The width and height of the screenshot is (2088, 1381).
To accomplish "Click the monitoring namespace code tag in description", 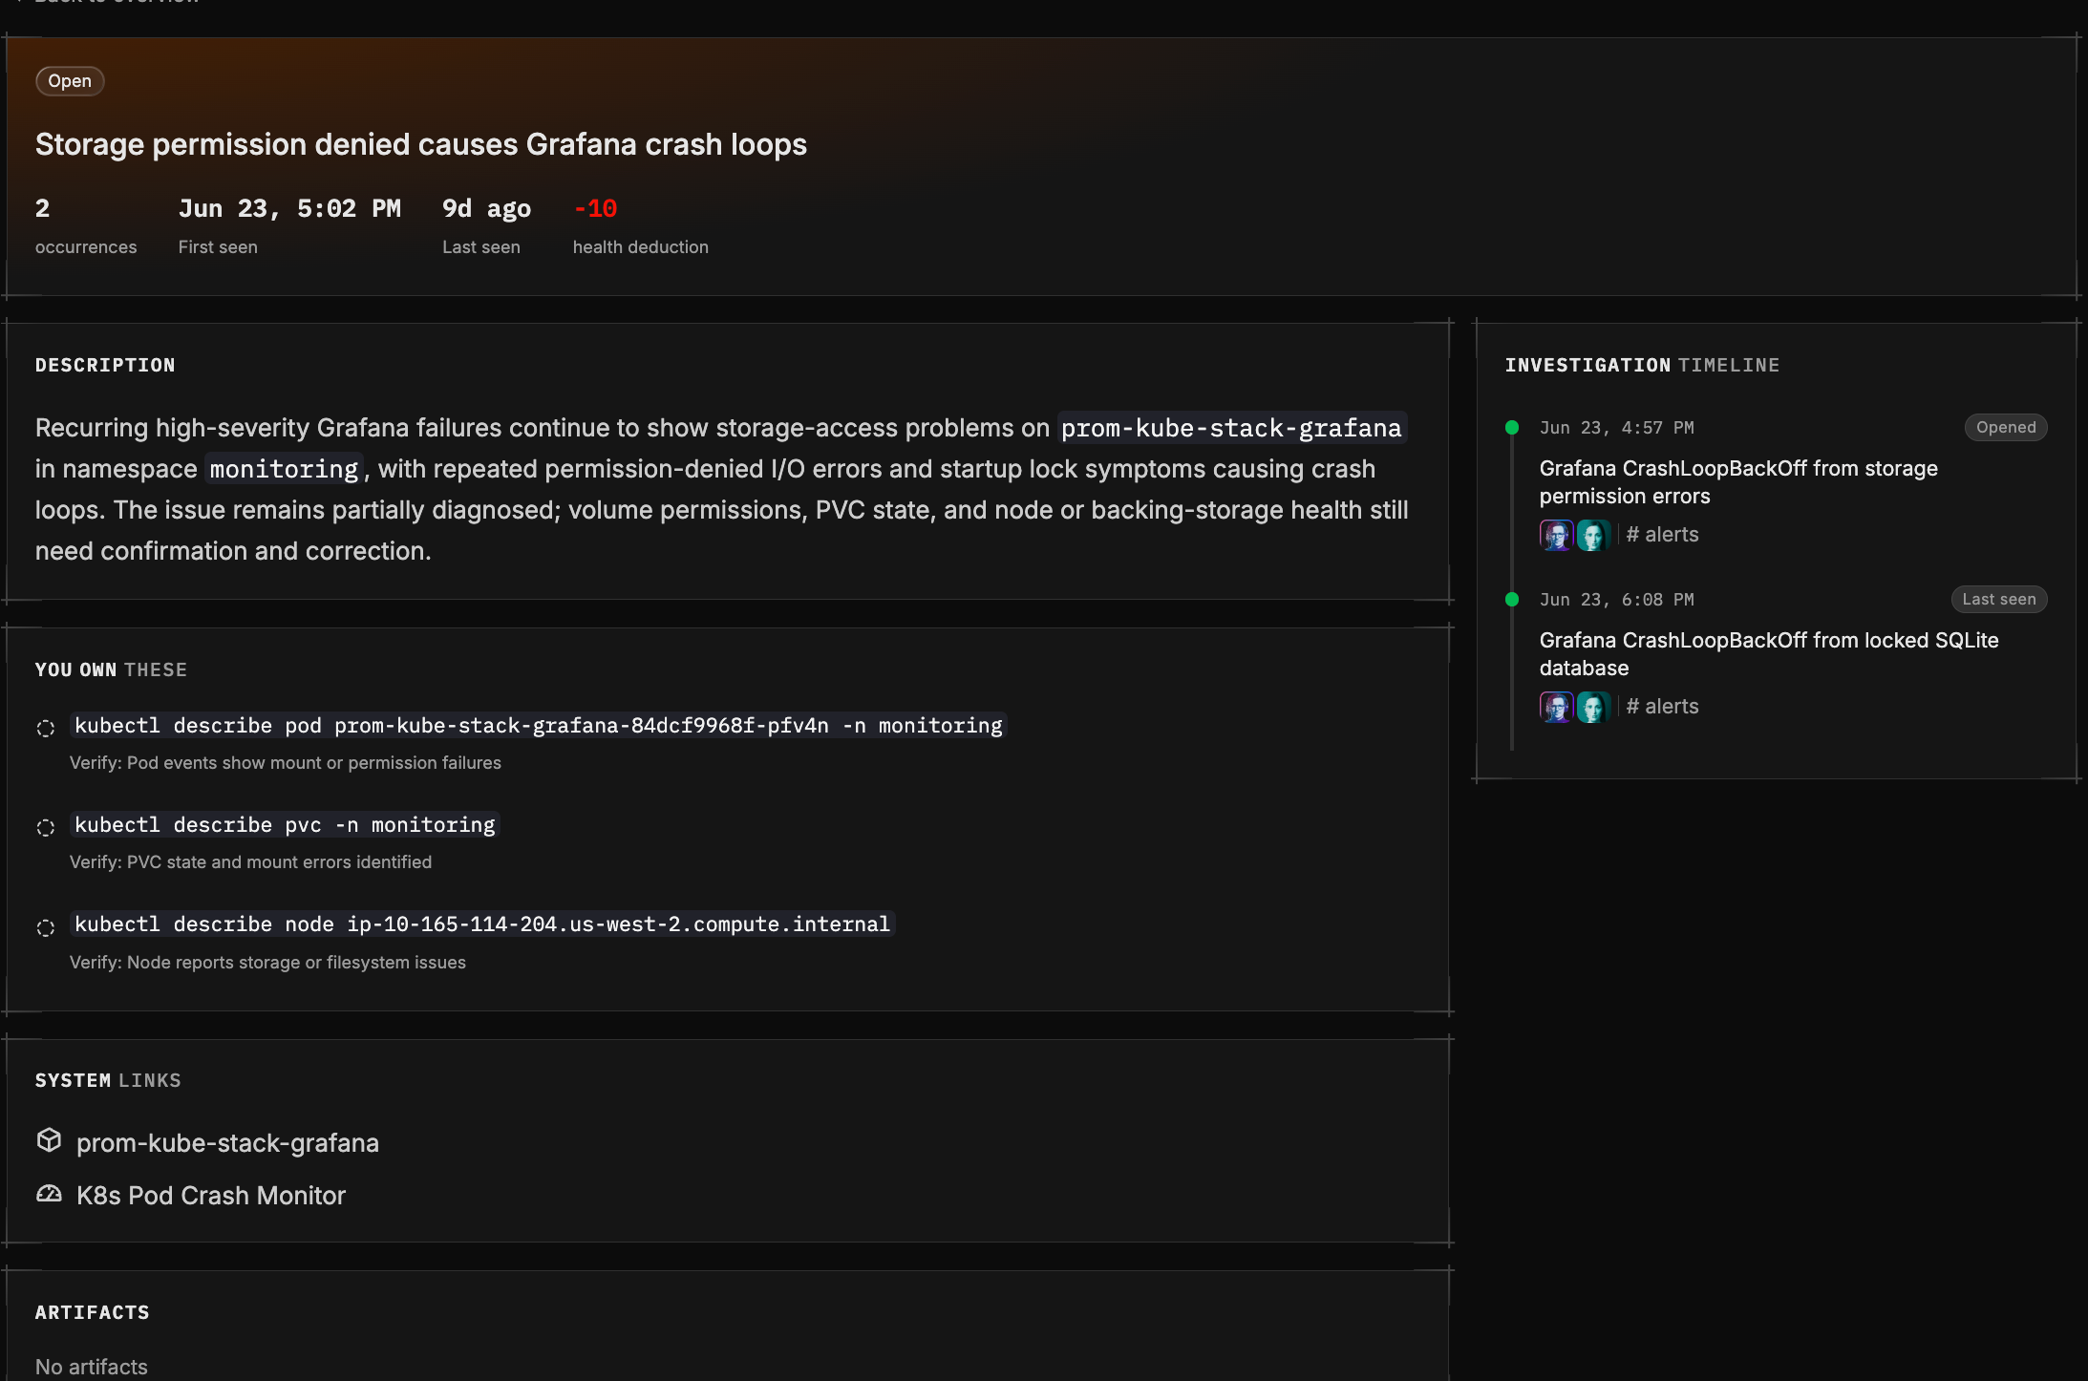I will (x=284, y=469).
